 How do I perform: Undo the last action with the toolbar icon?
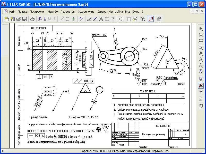coord(40,19)
